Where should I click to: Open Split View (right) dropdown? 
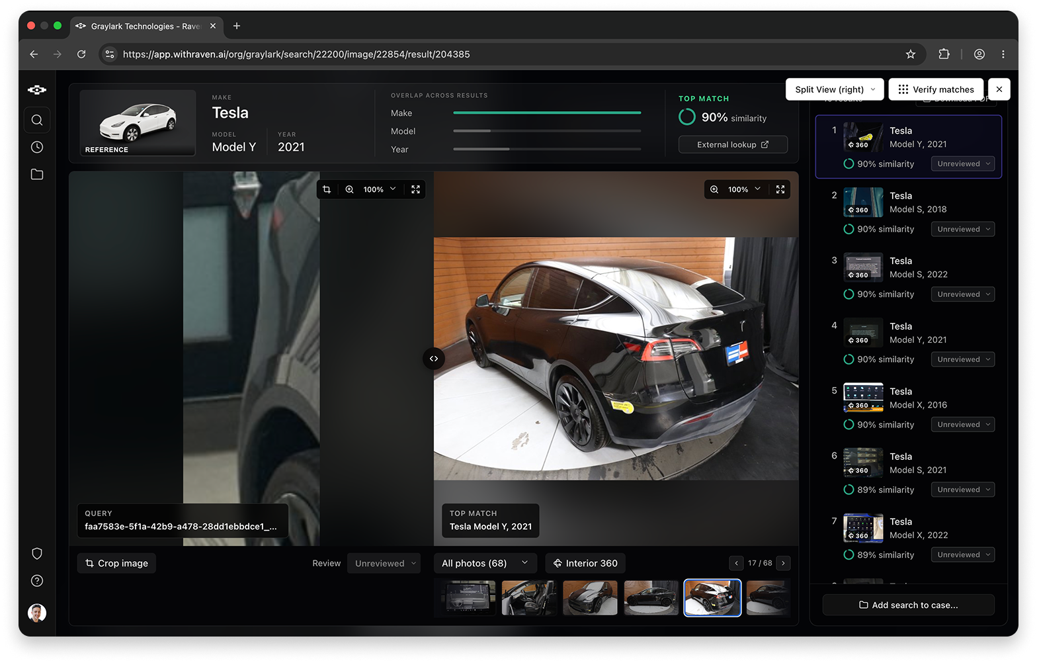point(835,89)
